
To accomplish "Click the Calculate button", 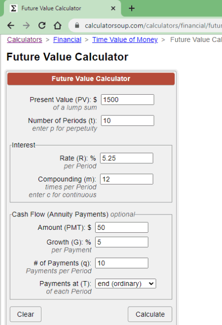I will pyautogui.click(x=150, y=314).
